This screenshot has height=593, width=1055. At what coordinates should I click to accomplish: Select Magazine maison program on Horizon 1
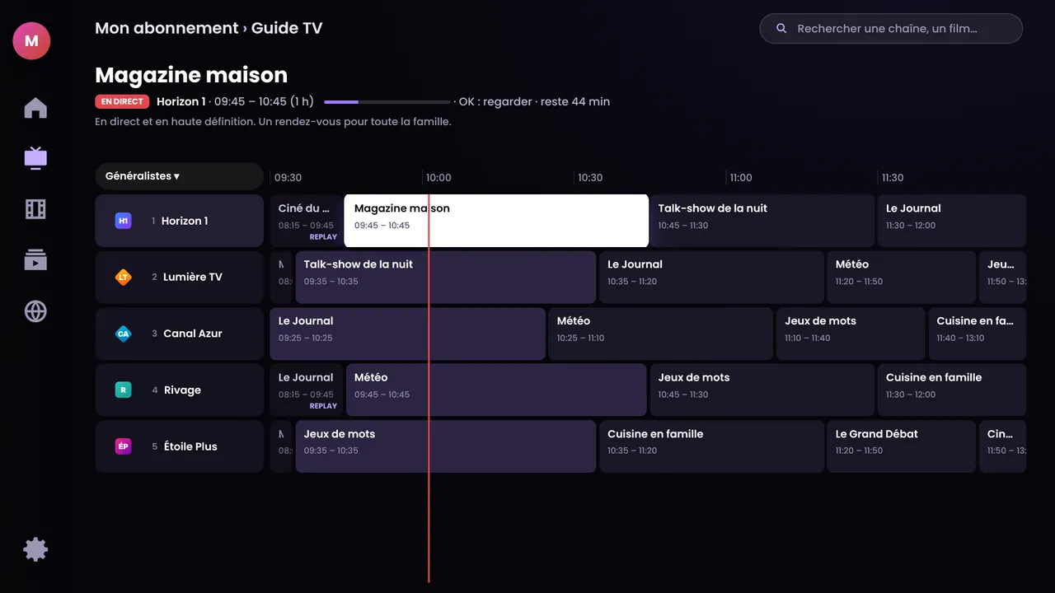coord(496,221)
